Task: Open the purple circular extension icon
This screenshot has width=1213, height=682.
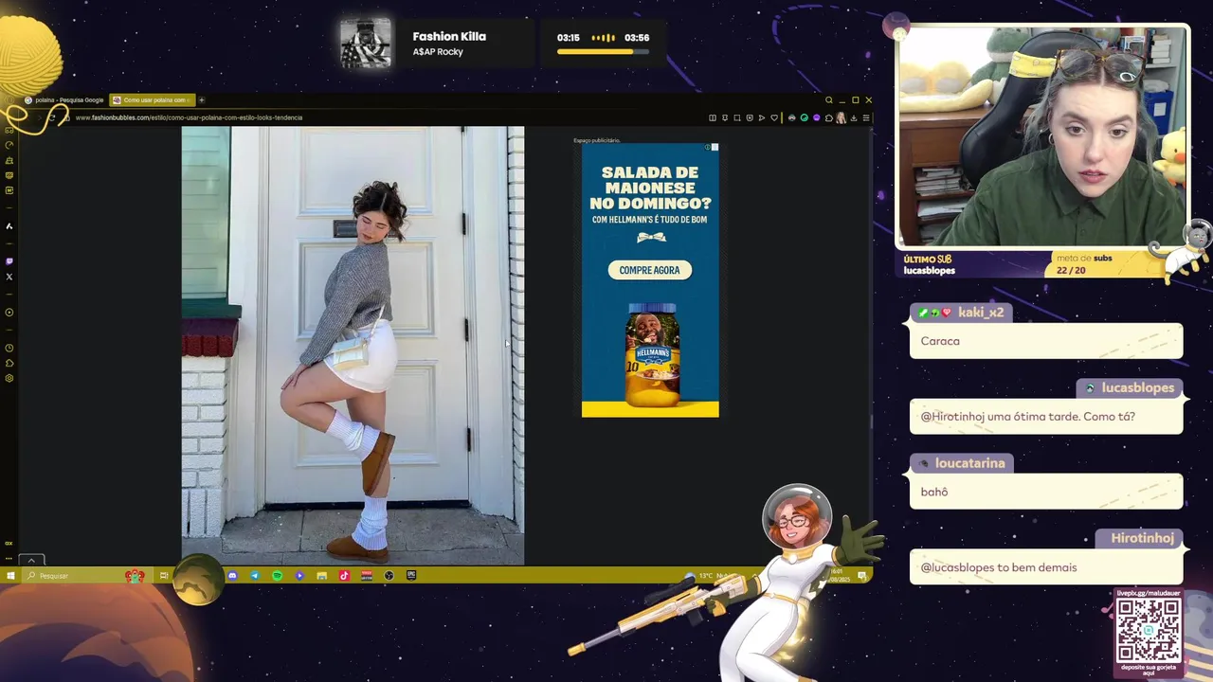Action: (x=817, y=117)
